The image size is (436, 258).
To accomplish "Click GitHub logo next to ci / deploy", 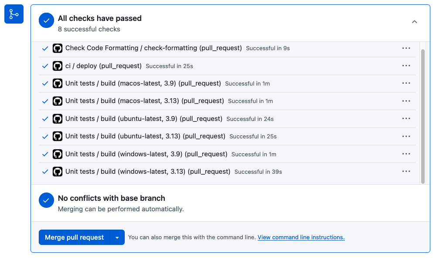I will point(58,66).
